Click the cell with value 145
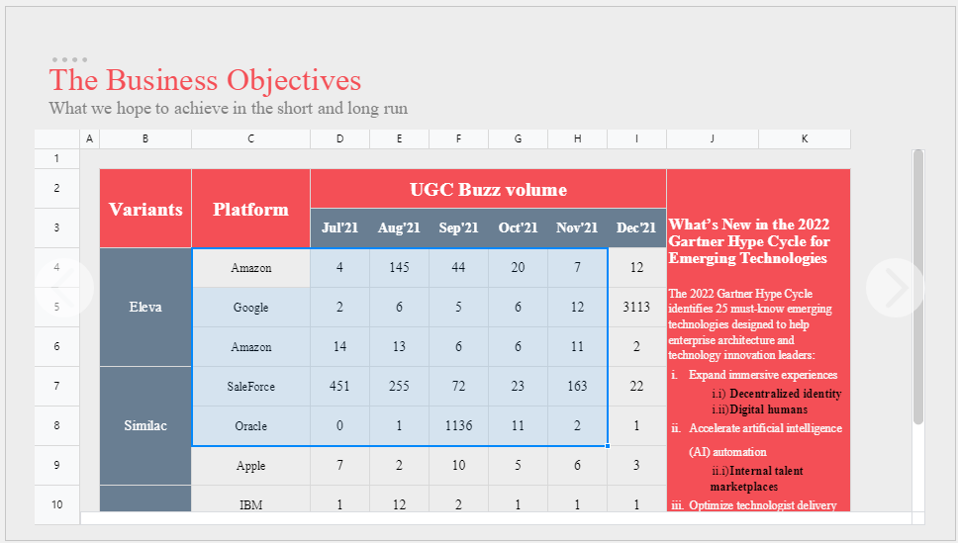958x543 pixels. (399, 267)
